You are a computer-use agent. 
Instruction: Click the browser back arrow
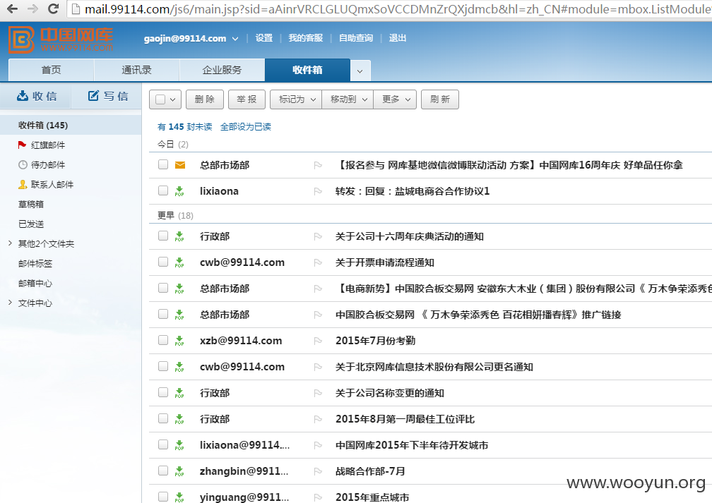click(12, 8)
